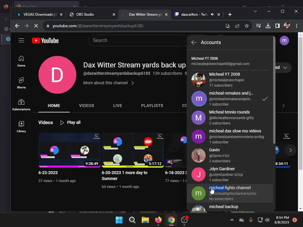Screen dimensions: 303x227
Task: Switch to Jdyn Gardiner account
Action: pyautogui.click(x=230, y=174)
